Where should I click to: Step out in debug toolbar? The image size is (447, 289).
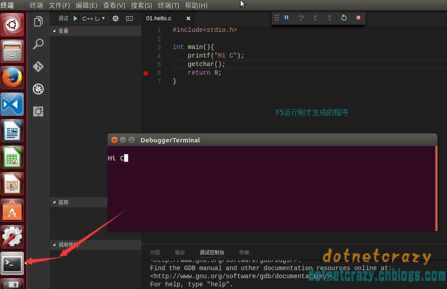click(x=330, y=18)
